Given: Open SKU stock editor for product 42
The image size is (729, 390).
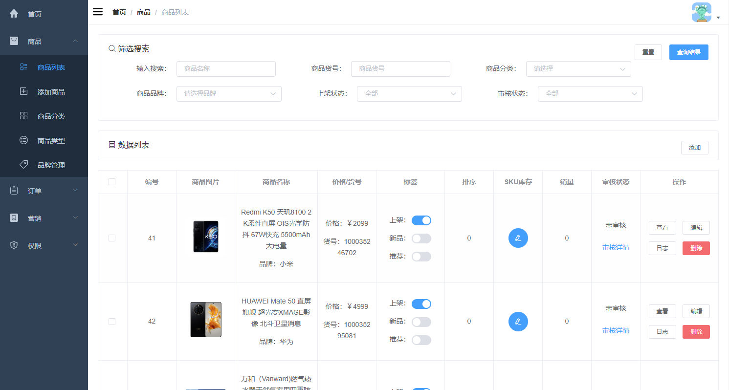Looking at the screenshot, I should pos(518,322).
